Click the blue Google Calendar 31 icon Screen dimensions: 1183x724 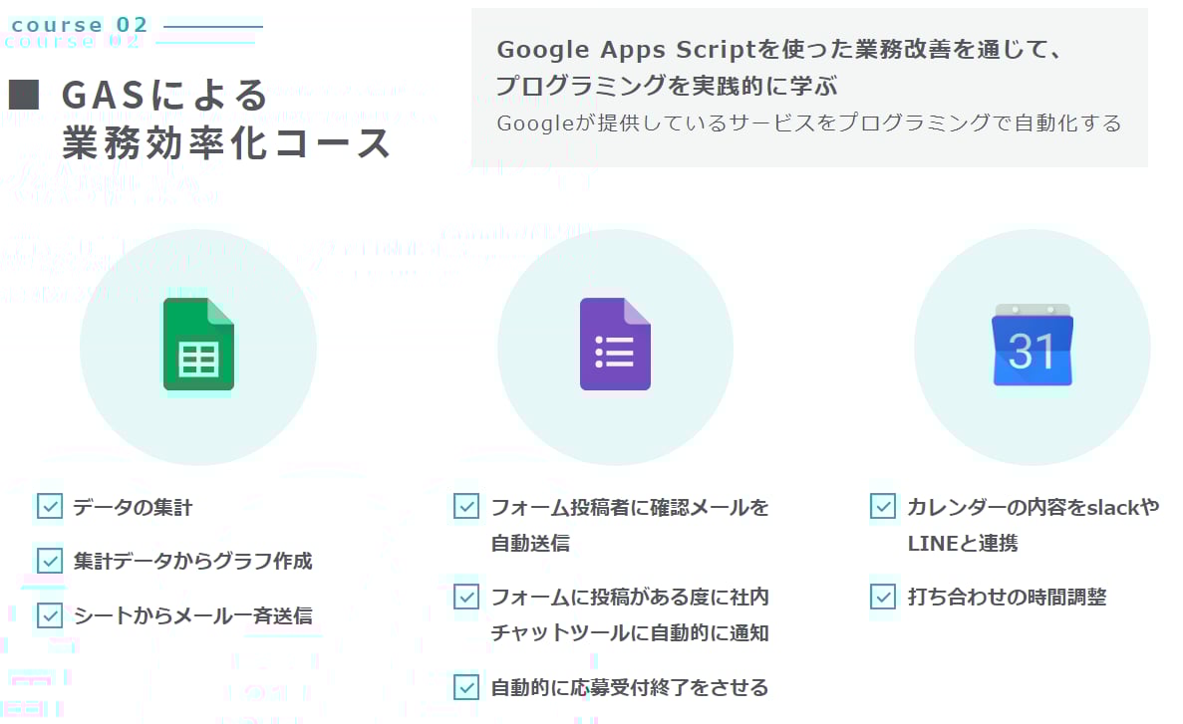[x=1032, y=346]
